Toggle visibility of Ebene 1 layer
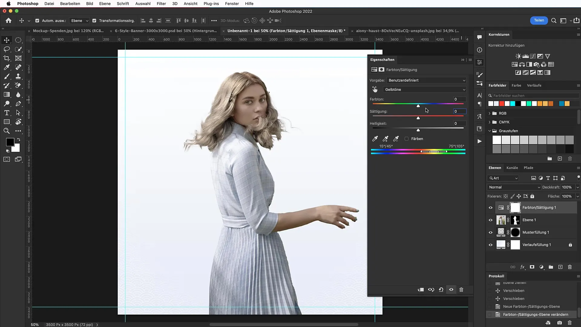This screenshot has height=327, width=581. click(x=491, y=220)
